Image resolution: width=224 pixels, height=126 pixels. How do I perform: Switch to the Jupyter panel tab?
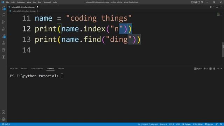coord(61,69)
